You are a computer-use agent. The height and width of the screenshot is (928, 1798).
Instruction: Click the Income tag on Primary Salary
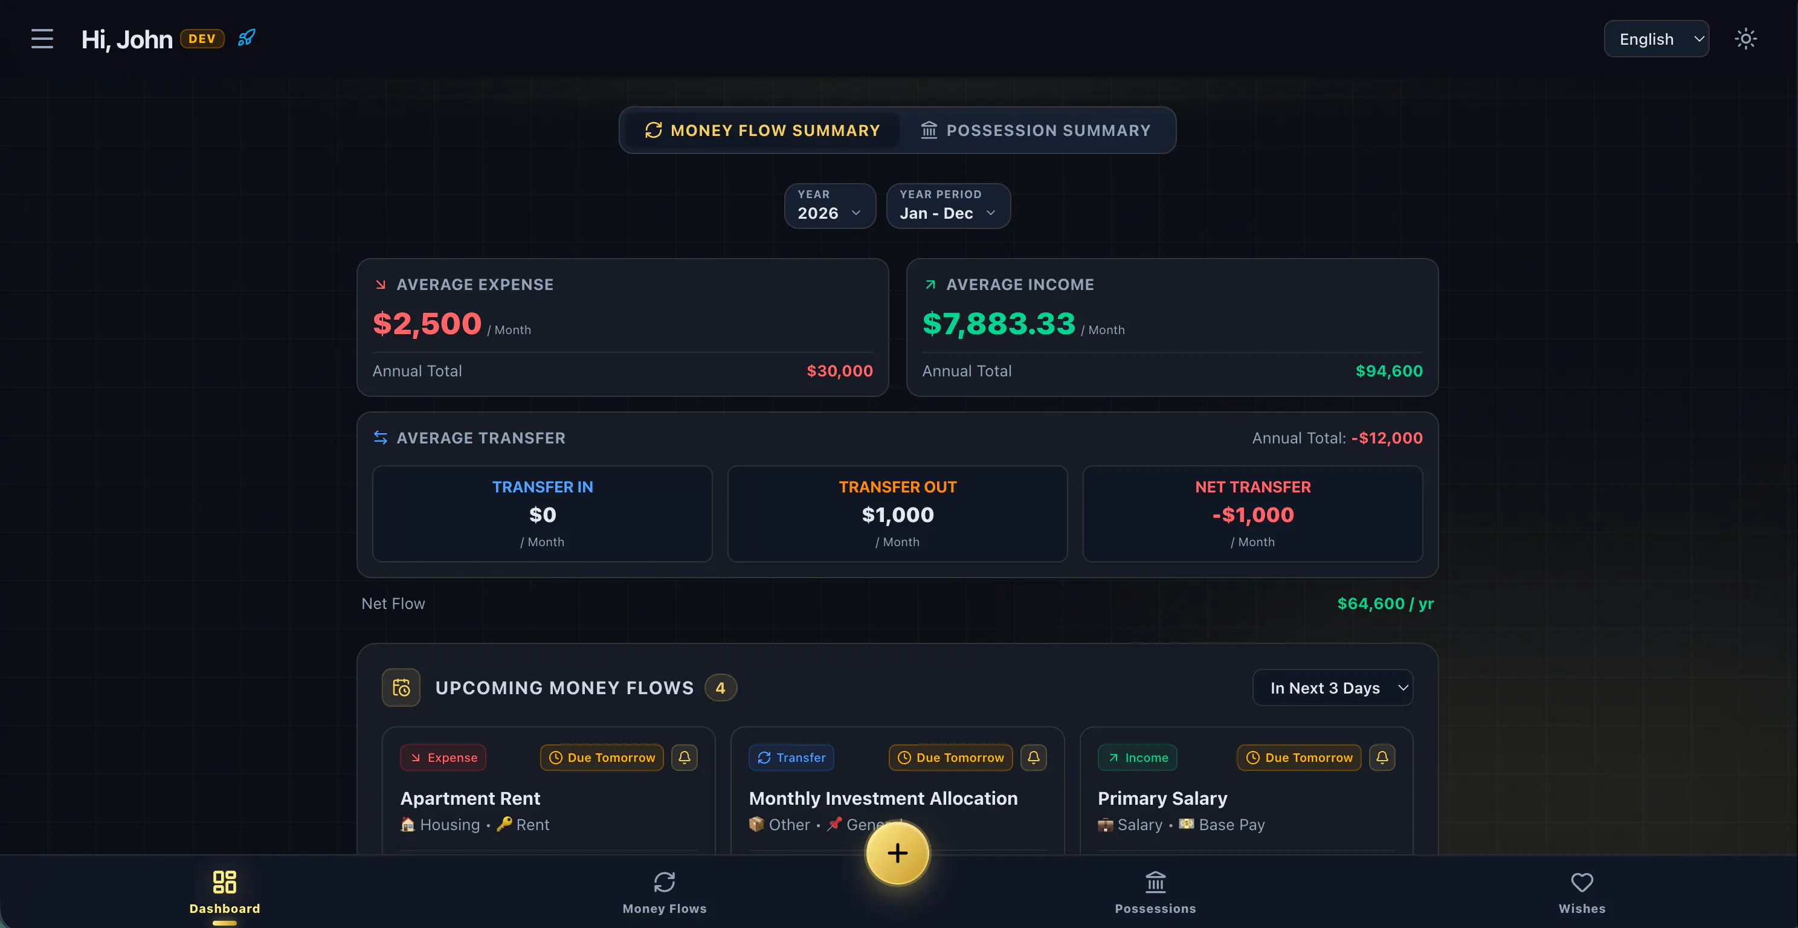pos(1138,758)
